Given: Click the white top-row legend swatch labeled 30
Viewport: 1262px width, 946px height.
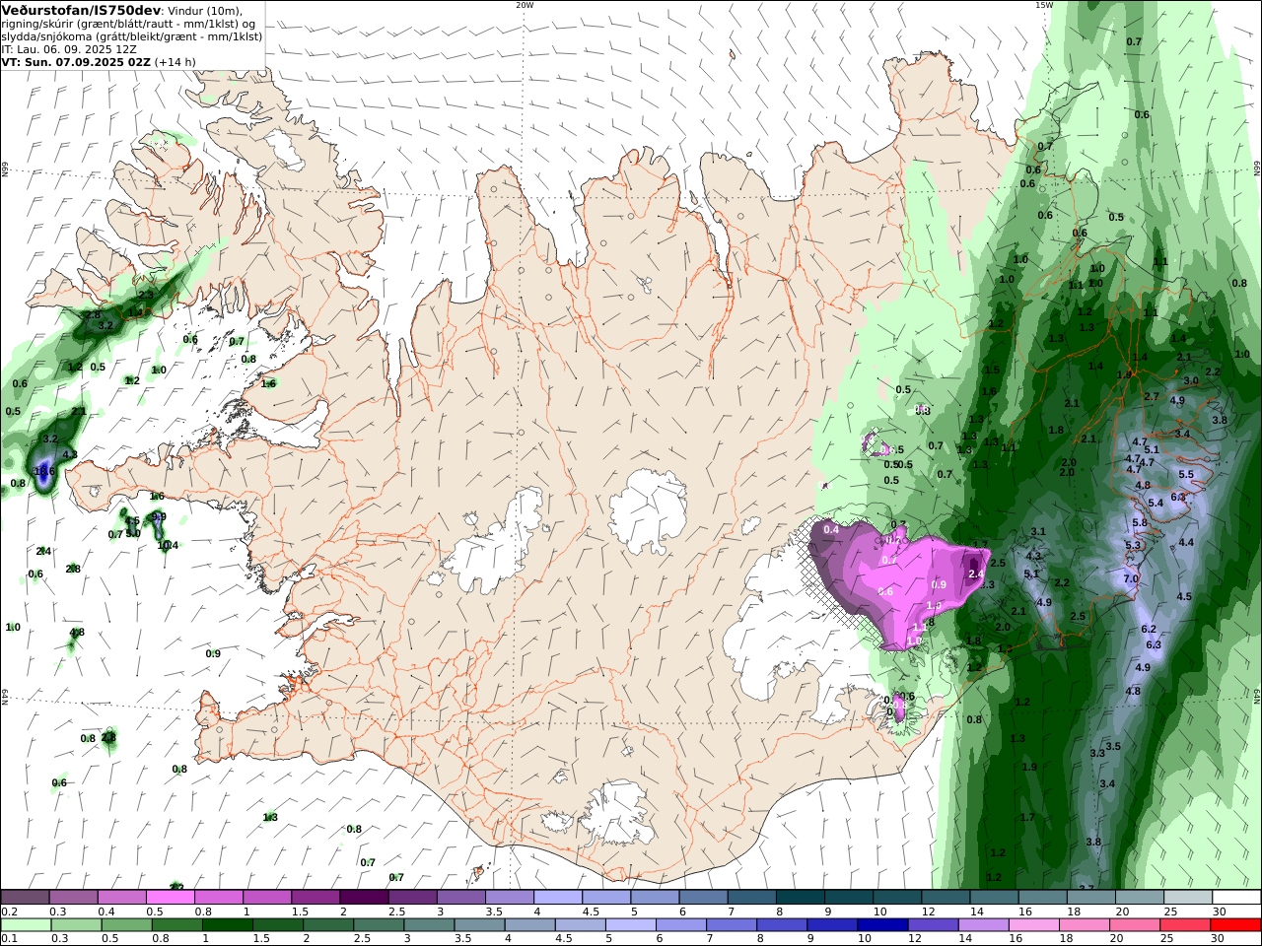Looking at the screenshot, I should [1236, 898].
